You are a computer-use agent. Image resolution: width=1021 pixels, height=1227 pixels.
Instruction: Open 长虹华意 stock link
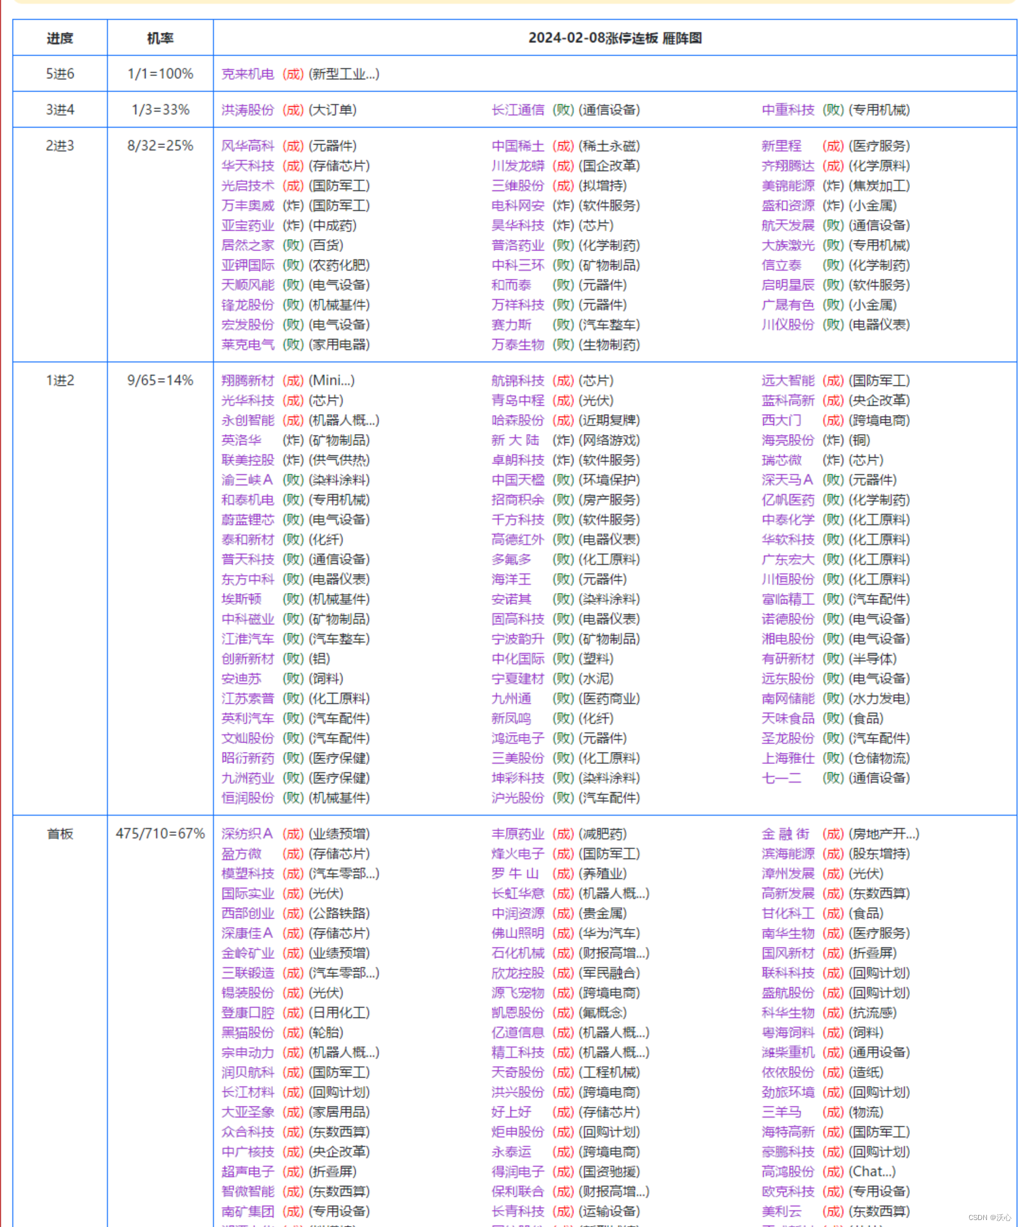[x=517, y=893]
